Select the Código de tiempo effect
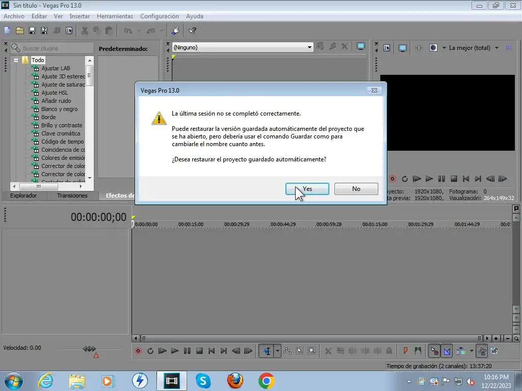This screenshot has height=391, width=522. pos(62,142)
